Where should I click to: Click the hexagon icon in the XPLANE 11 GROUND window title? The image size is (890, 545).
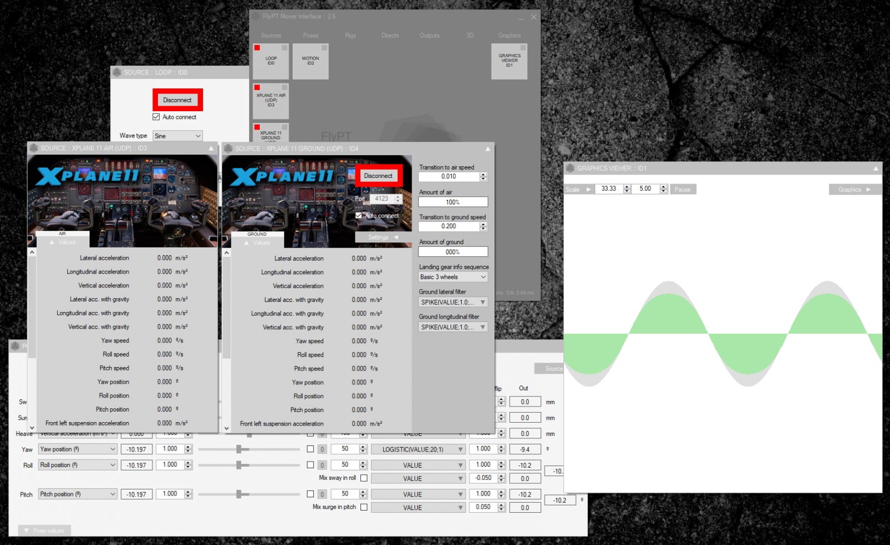point(228,148)
